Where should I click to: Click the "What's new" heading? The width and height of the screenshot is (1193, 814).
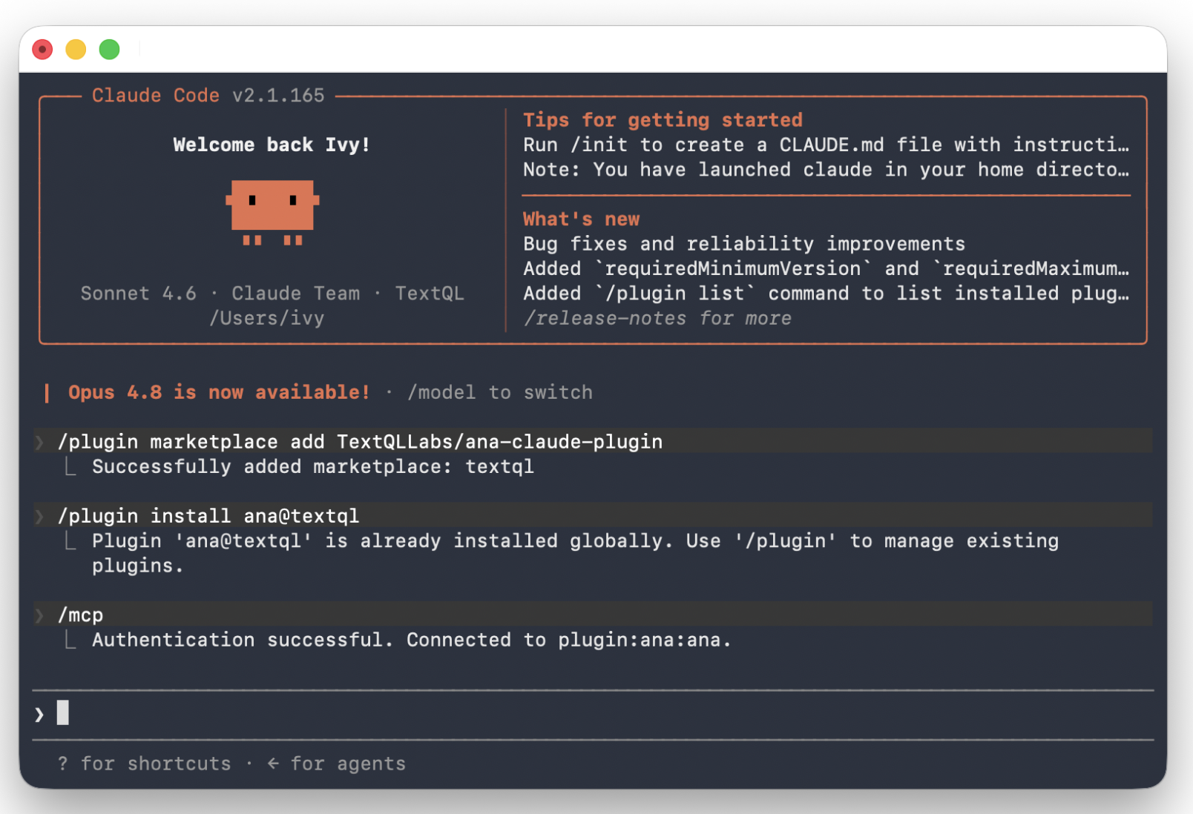[x=581, y=219]
